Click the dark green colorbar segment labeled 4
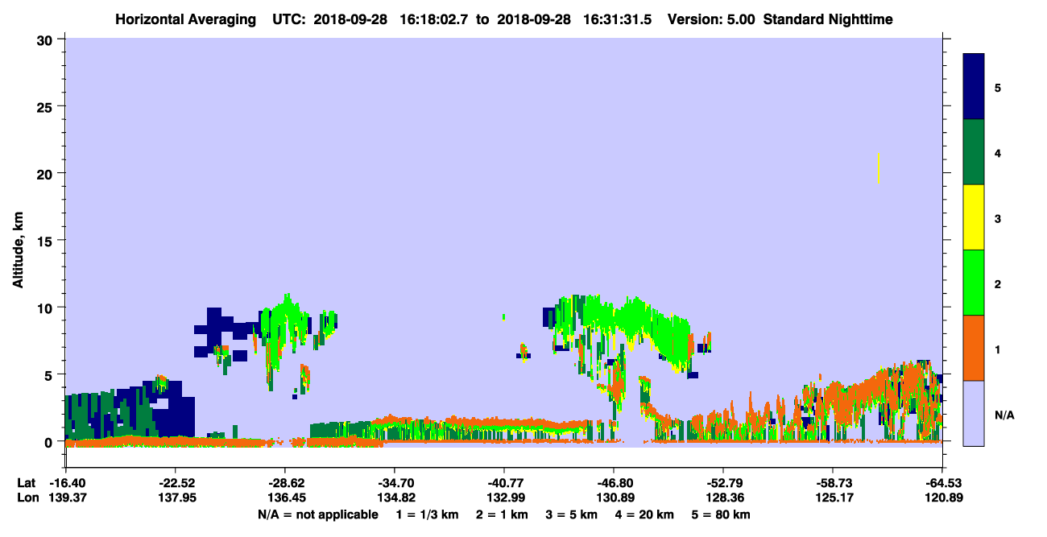Screen dimensions: 1047x537 point(974,152)
